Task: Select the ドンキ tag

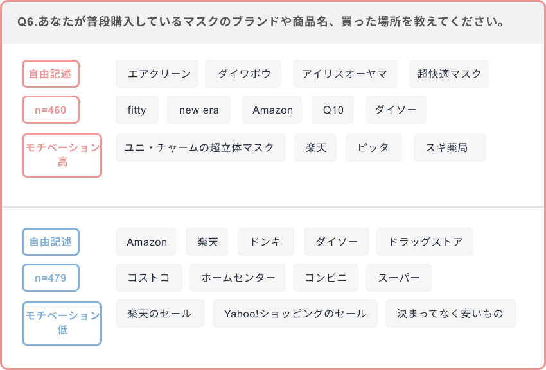Action: [x=265, y=242]
